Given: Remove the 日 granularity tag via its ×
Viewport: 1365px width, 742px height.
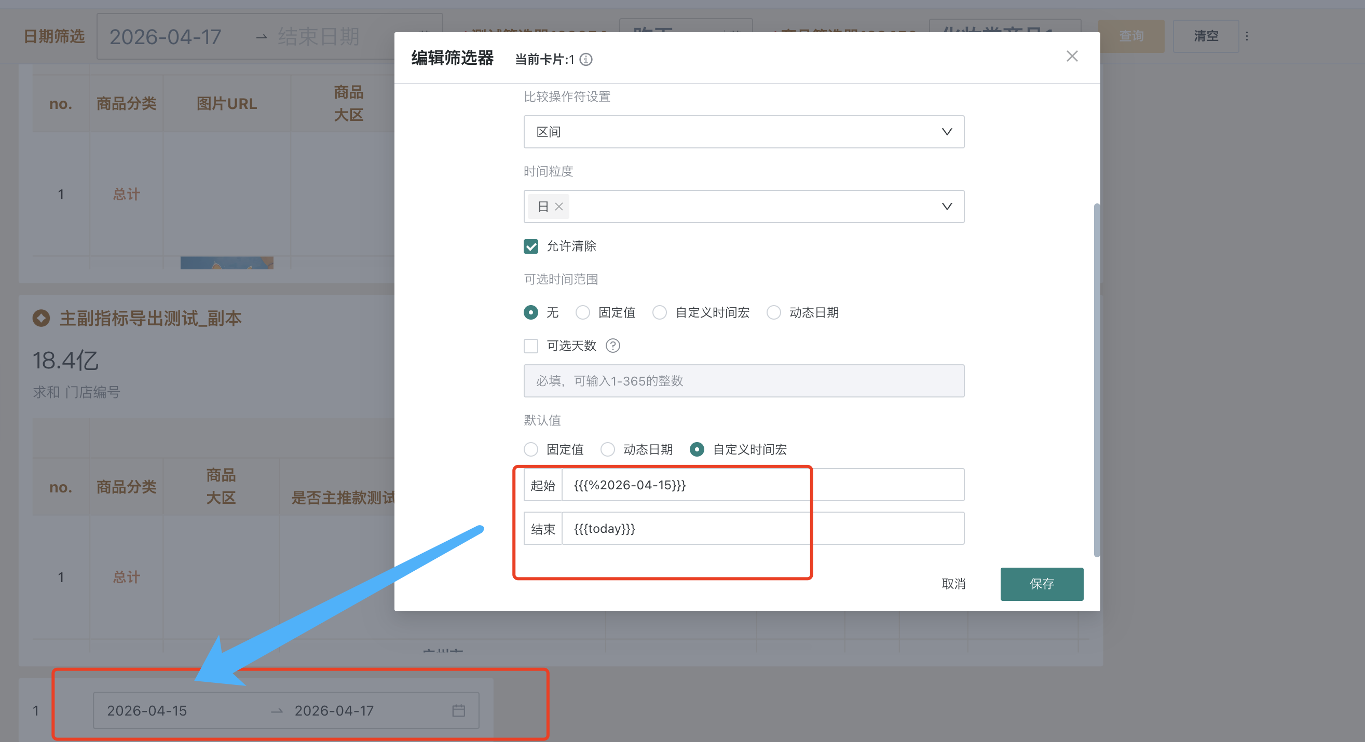Looking at the screenshot, I should (558, 207).
